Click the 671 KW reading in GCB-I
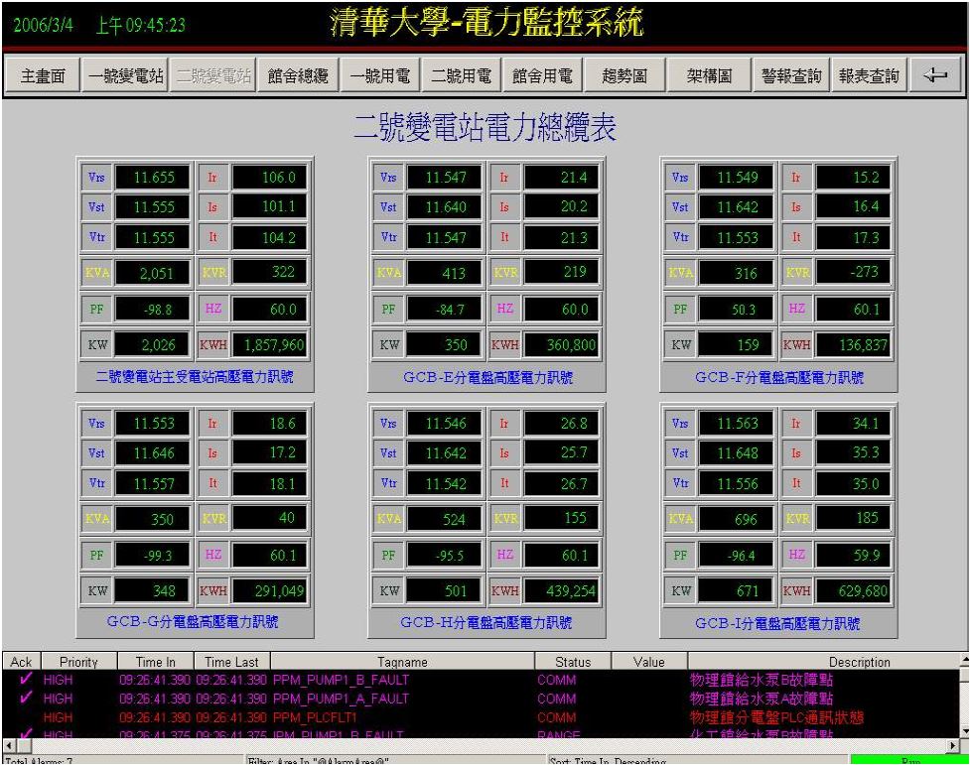This screenshot has width=970, height=765. coord(736,590)
